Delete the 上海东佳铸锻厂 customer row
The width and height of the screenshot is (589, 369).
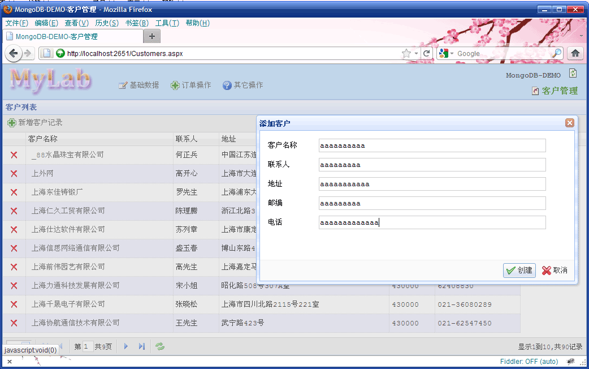coord(14,192)
